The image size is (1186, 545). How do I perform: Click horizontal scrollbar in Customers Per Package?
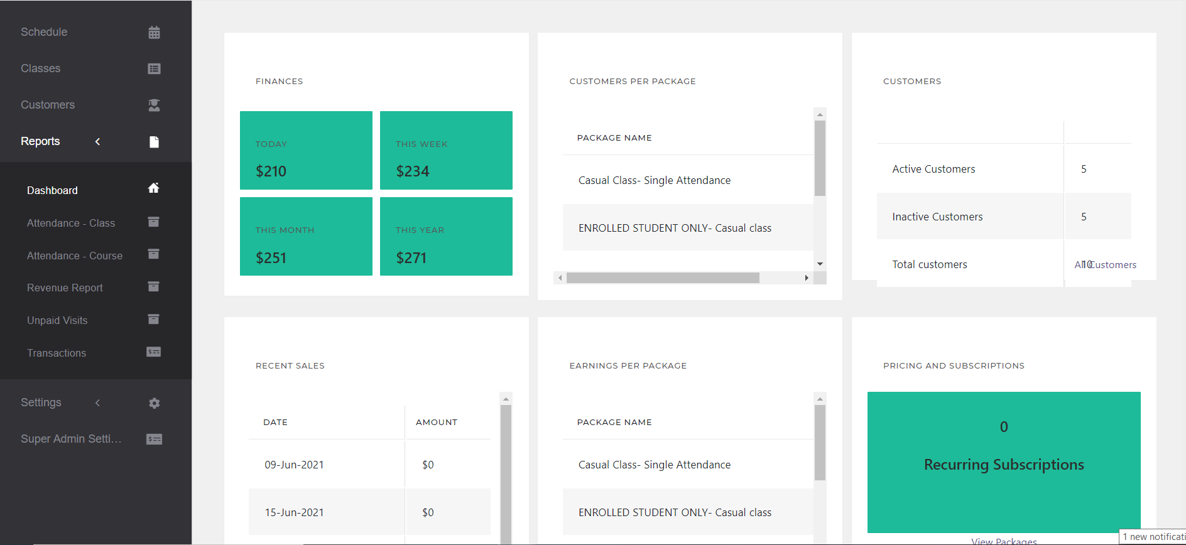click(663, 278)
